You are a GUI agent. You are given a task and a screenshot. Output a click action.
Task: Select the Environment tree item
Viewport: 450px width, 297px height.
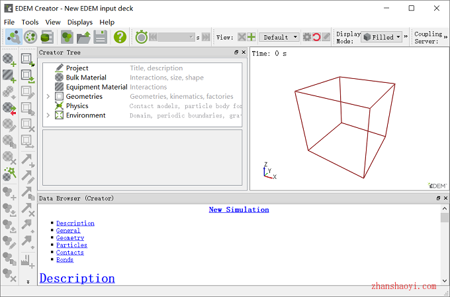click(85, 115)
